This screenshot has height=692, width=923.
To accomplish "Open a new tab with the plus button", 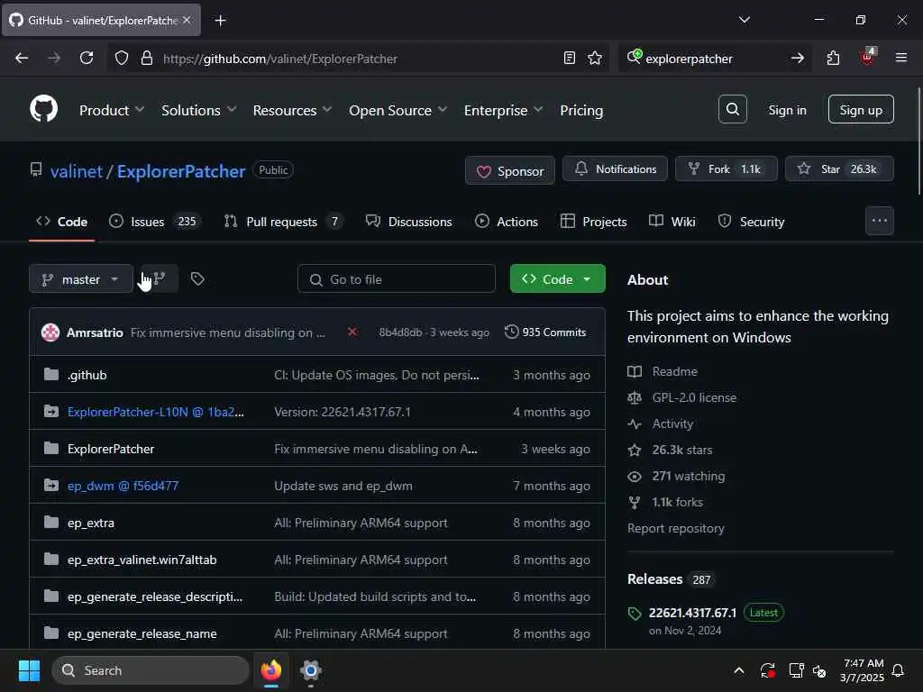I will (x=220, y=21).
